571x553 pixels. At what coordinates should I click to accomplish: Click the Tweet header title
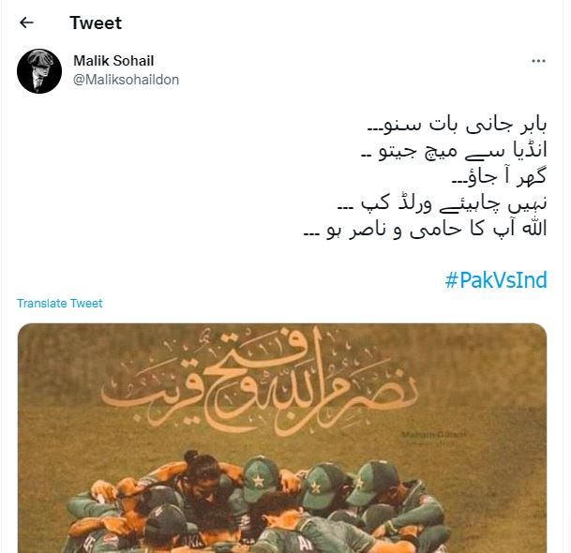[96, 22]
